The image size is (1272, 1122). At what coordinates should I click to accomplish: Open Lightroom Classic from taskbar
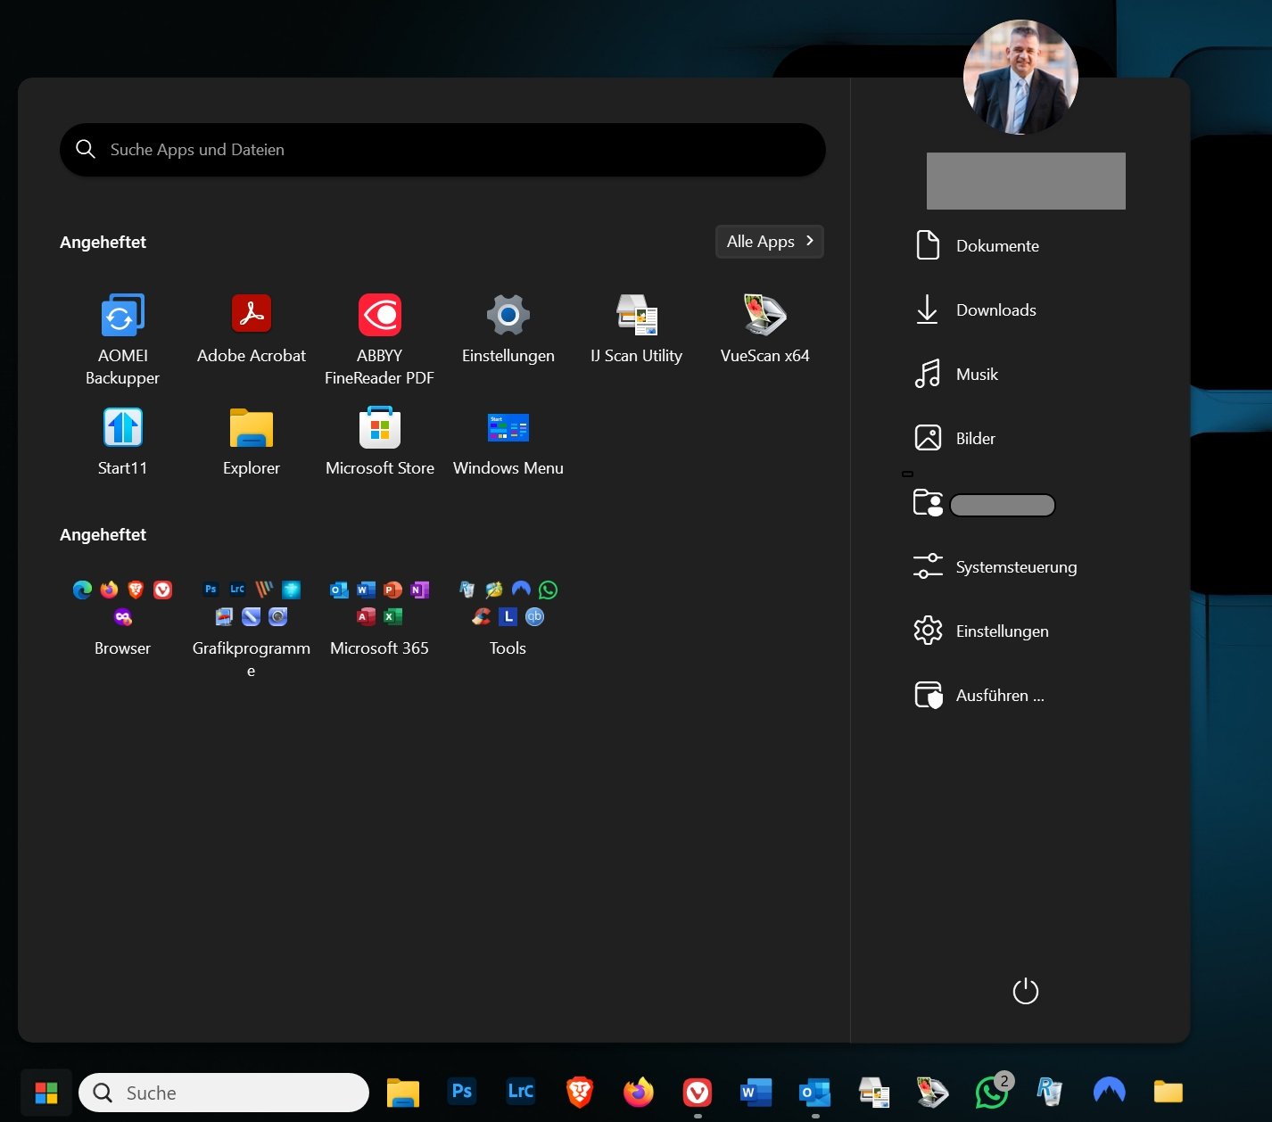tap(521, 1092)
